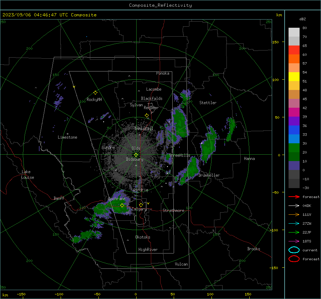Screen dimensions: 321x299
Task: Select the green 30–20 dBZ legend swatch
Action: pyautogui.click(x=294, y=148)
